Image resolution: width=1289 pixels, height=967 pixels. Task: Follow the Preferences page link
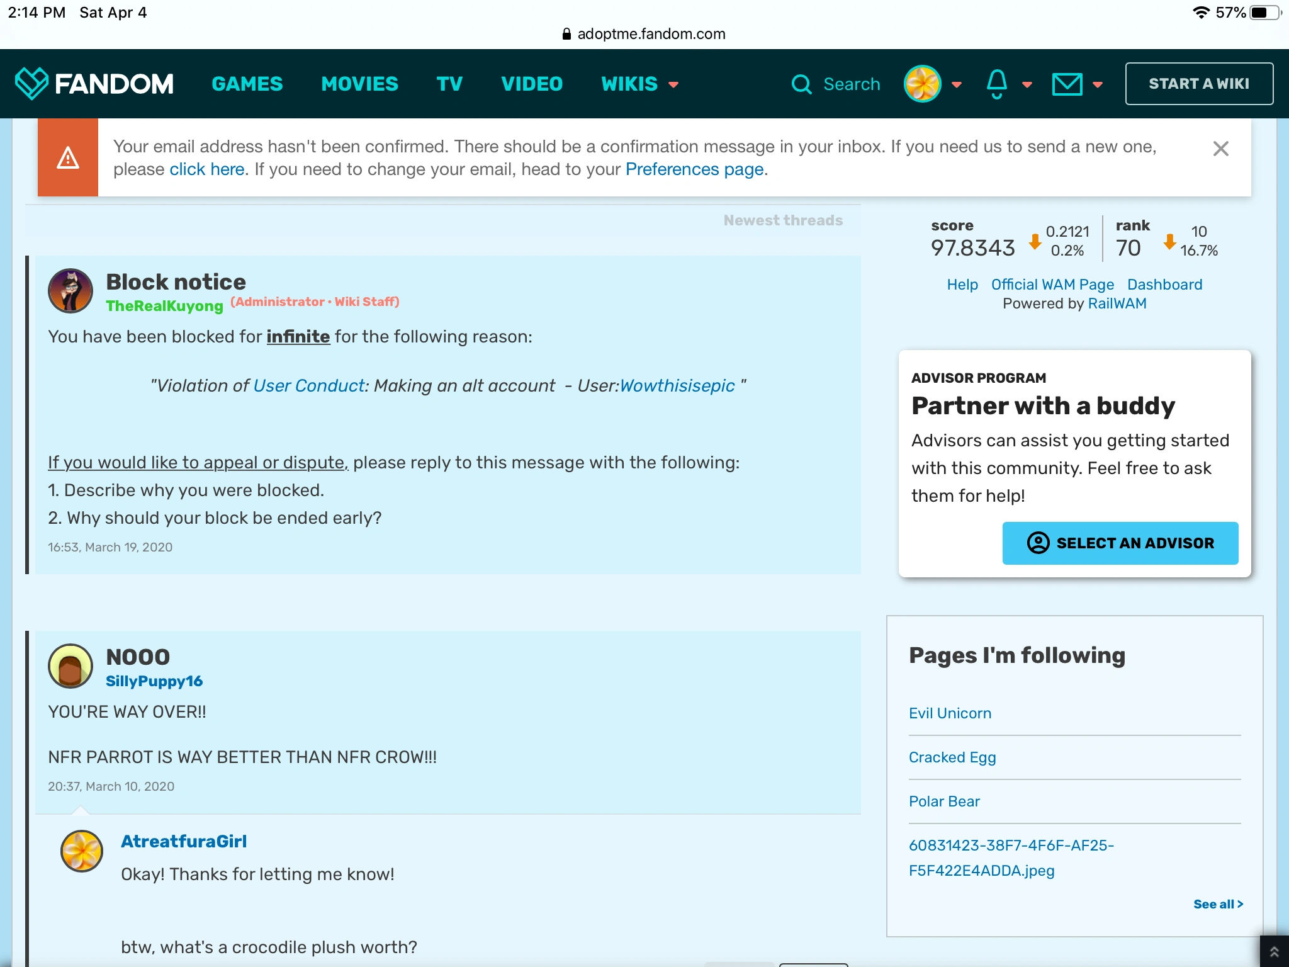click(695, 169)
